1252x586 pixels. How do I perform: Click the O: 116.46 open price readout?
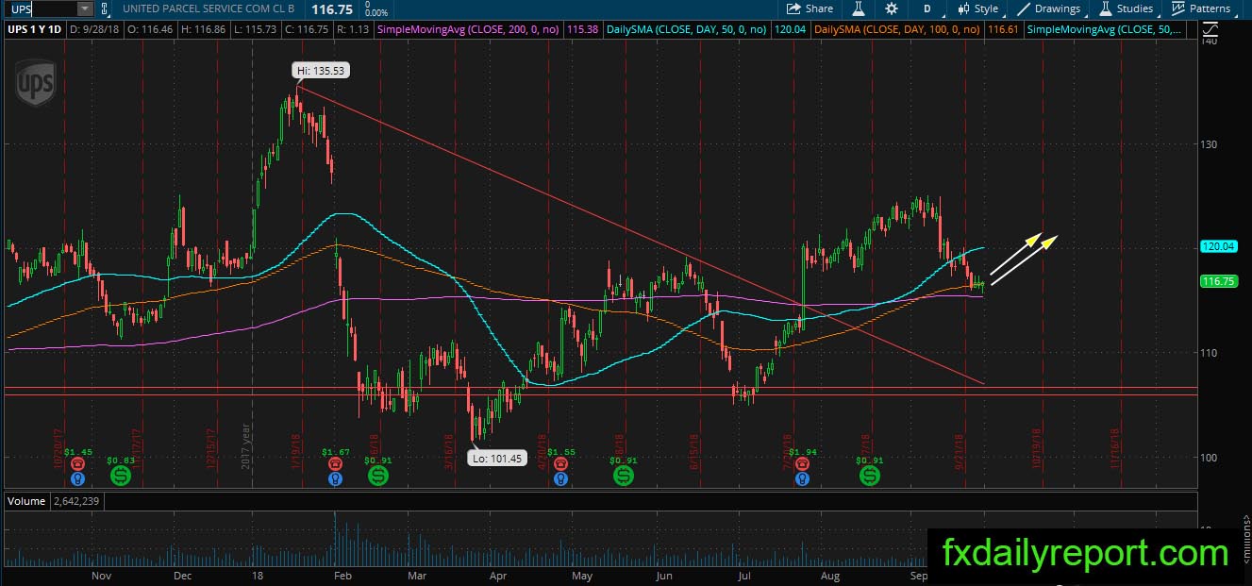coord(152,30)
